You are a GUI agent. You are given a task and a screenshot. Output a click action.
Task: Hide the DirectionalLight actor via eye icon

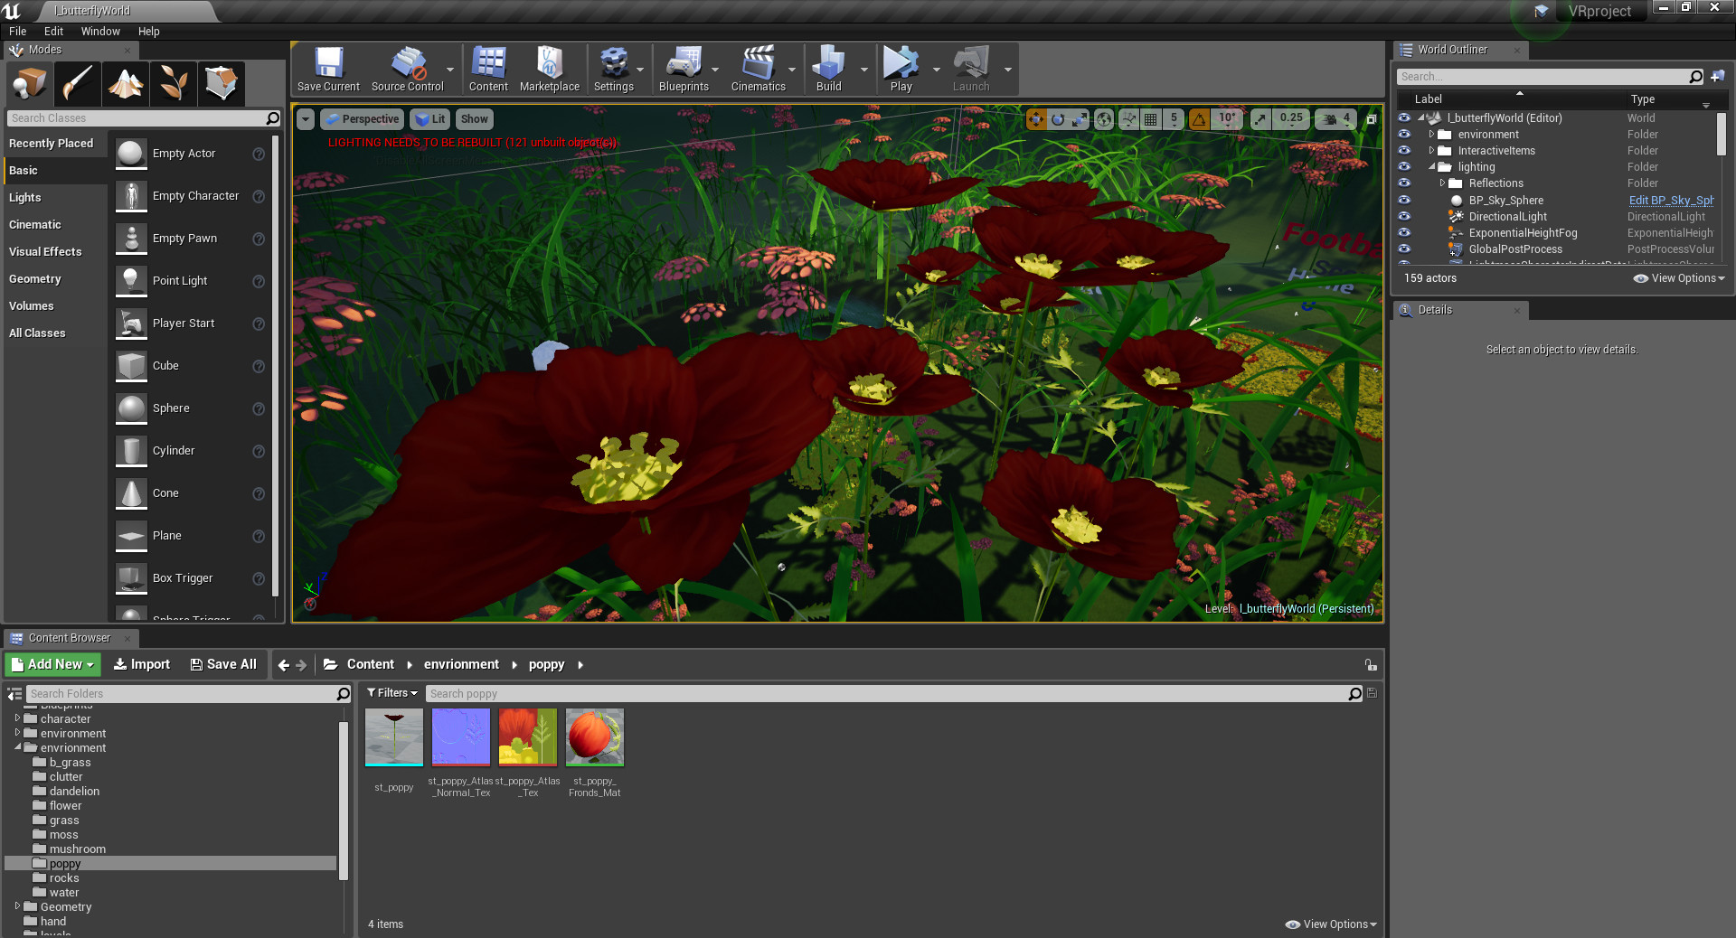coord(1404,217)
